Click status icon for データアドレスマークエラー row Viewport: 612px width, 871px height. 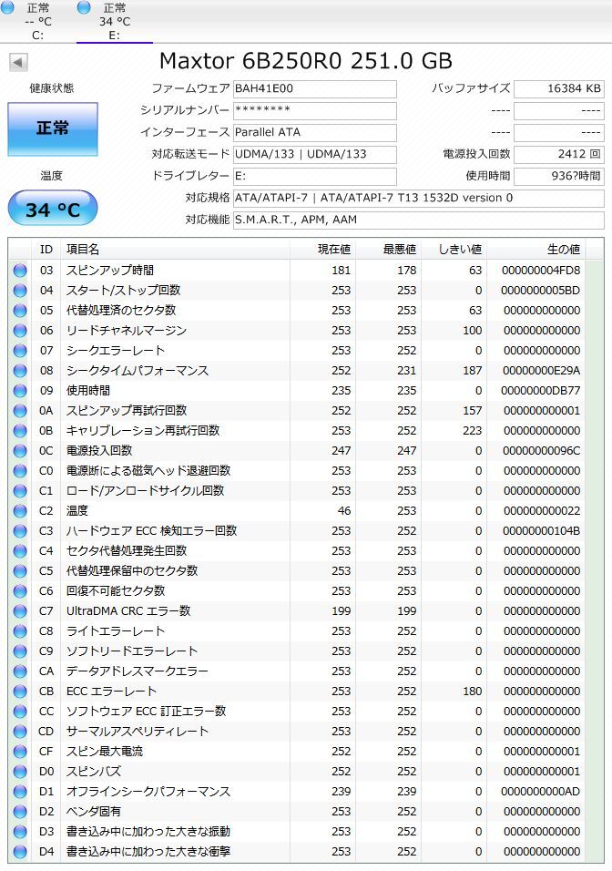pos(20,671)
